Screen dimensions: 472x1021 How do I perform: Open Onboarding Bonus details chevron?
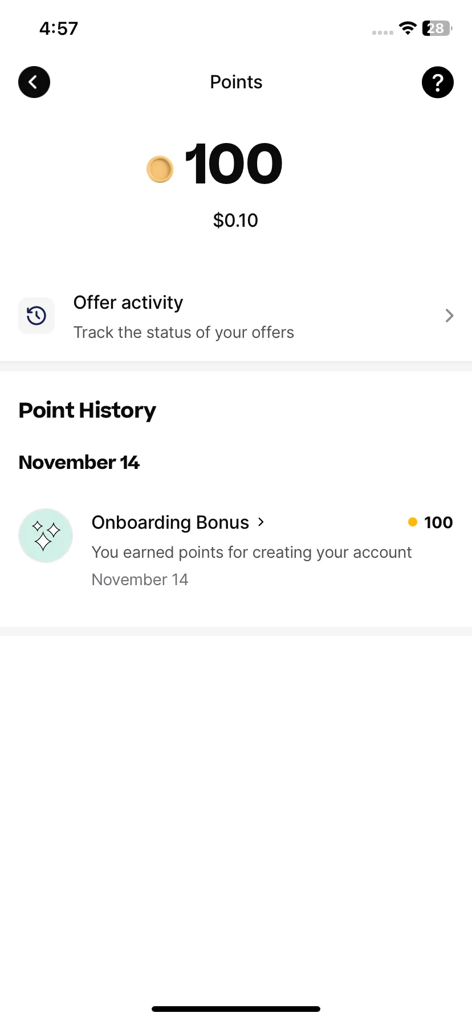click(x=261, y=522)
